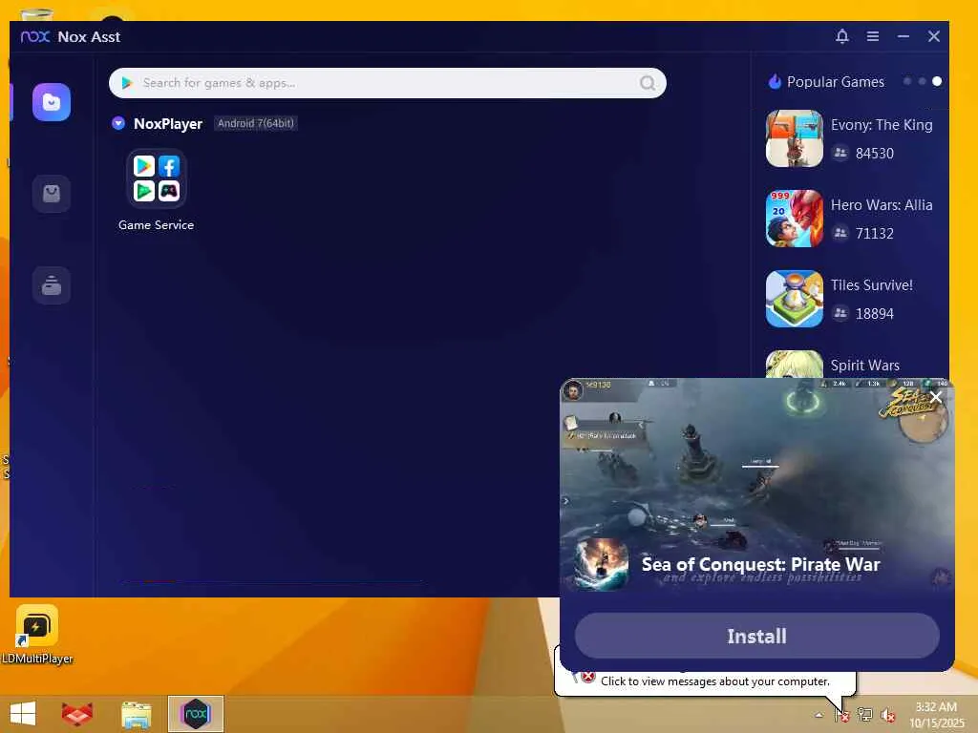Select the second Popular Games page dot
This screenshot has width=978, height=733.
(922, 82)
